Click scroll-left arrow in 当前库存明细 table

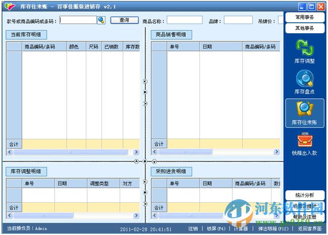click(x=10, y=152)
